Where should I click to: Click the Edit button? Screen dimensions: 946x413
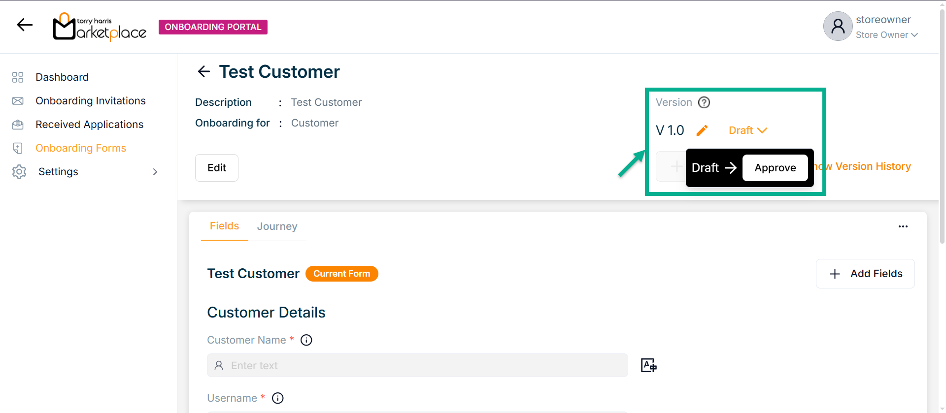coord(216,168)
